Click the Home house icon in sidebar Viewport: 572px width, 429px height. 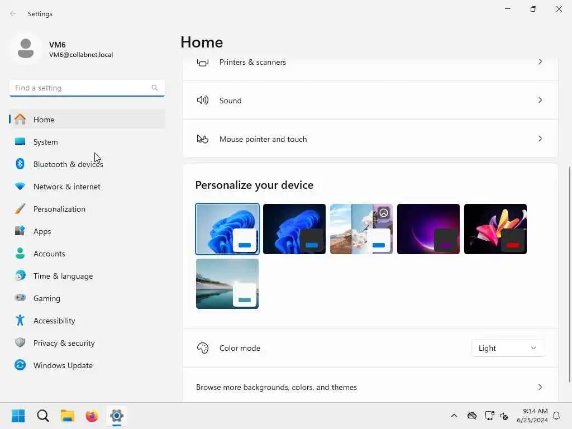click(x=20, y=120)
